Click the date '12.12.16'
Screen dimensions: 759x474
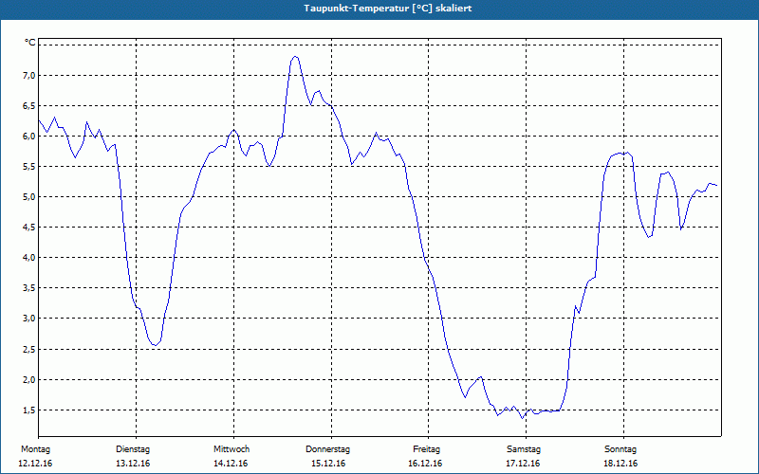(x=35, y=464)
